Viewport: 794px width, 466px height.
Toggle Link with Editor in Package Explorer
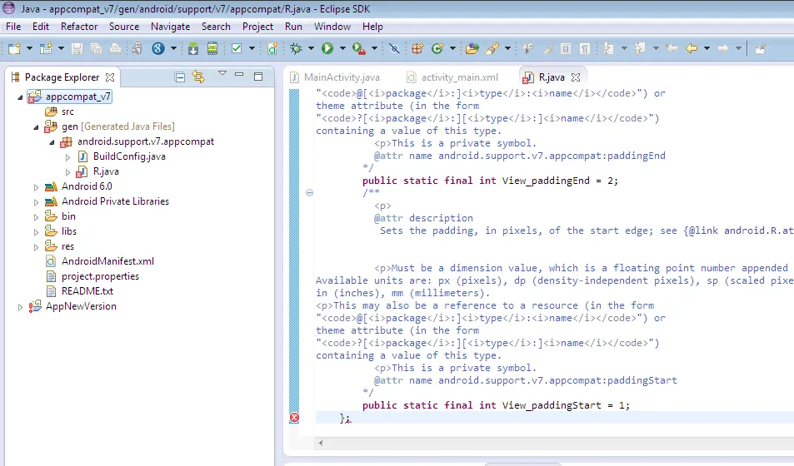[x=198, y=77]
